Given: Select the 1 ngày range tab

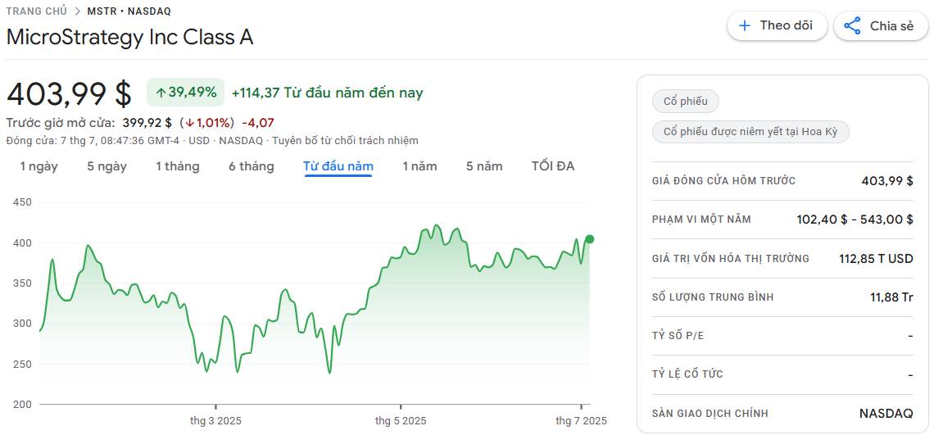Looking at the screenshot, I should point(39,166).
